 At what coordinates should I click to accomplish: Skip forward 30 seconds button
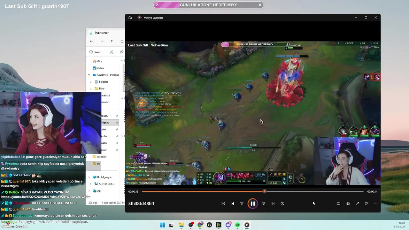point(264,203)
